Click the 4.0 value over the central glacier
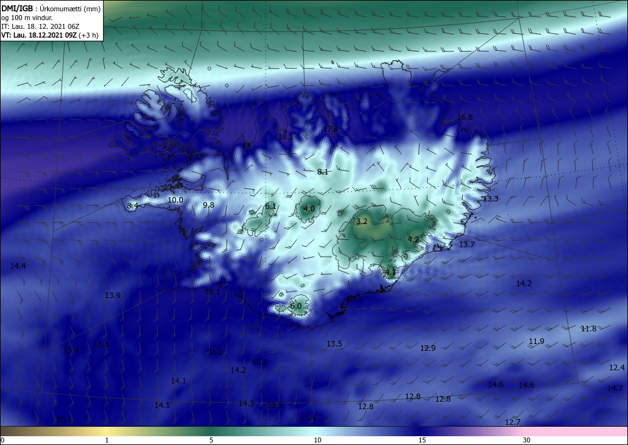The width and height of the screenshot is (628, 445). pyautogui.click(x=309, y=209)
